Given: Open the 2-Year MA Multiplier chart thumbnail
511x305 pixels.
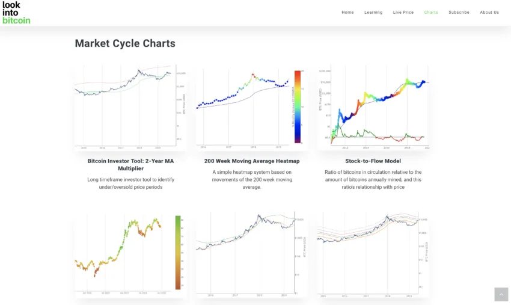Looking at the screenshot, I should pos(130,107).
